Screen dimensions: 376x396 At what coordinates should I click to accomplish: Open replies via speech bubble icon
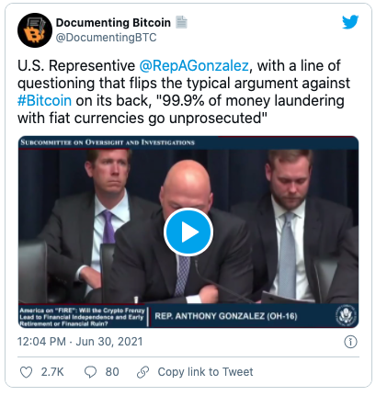[x=90, y=372]
